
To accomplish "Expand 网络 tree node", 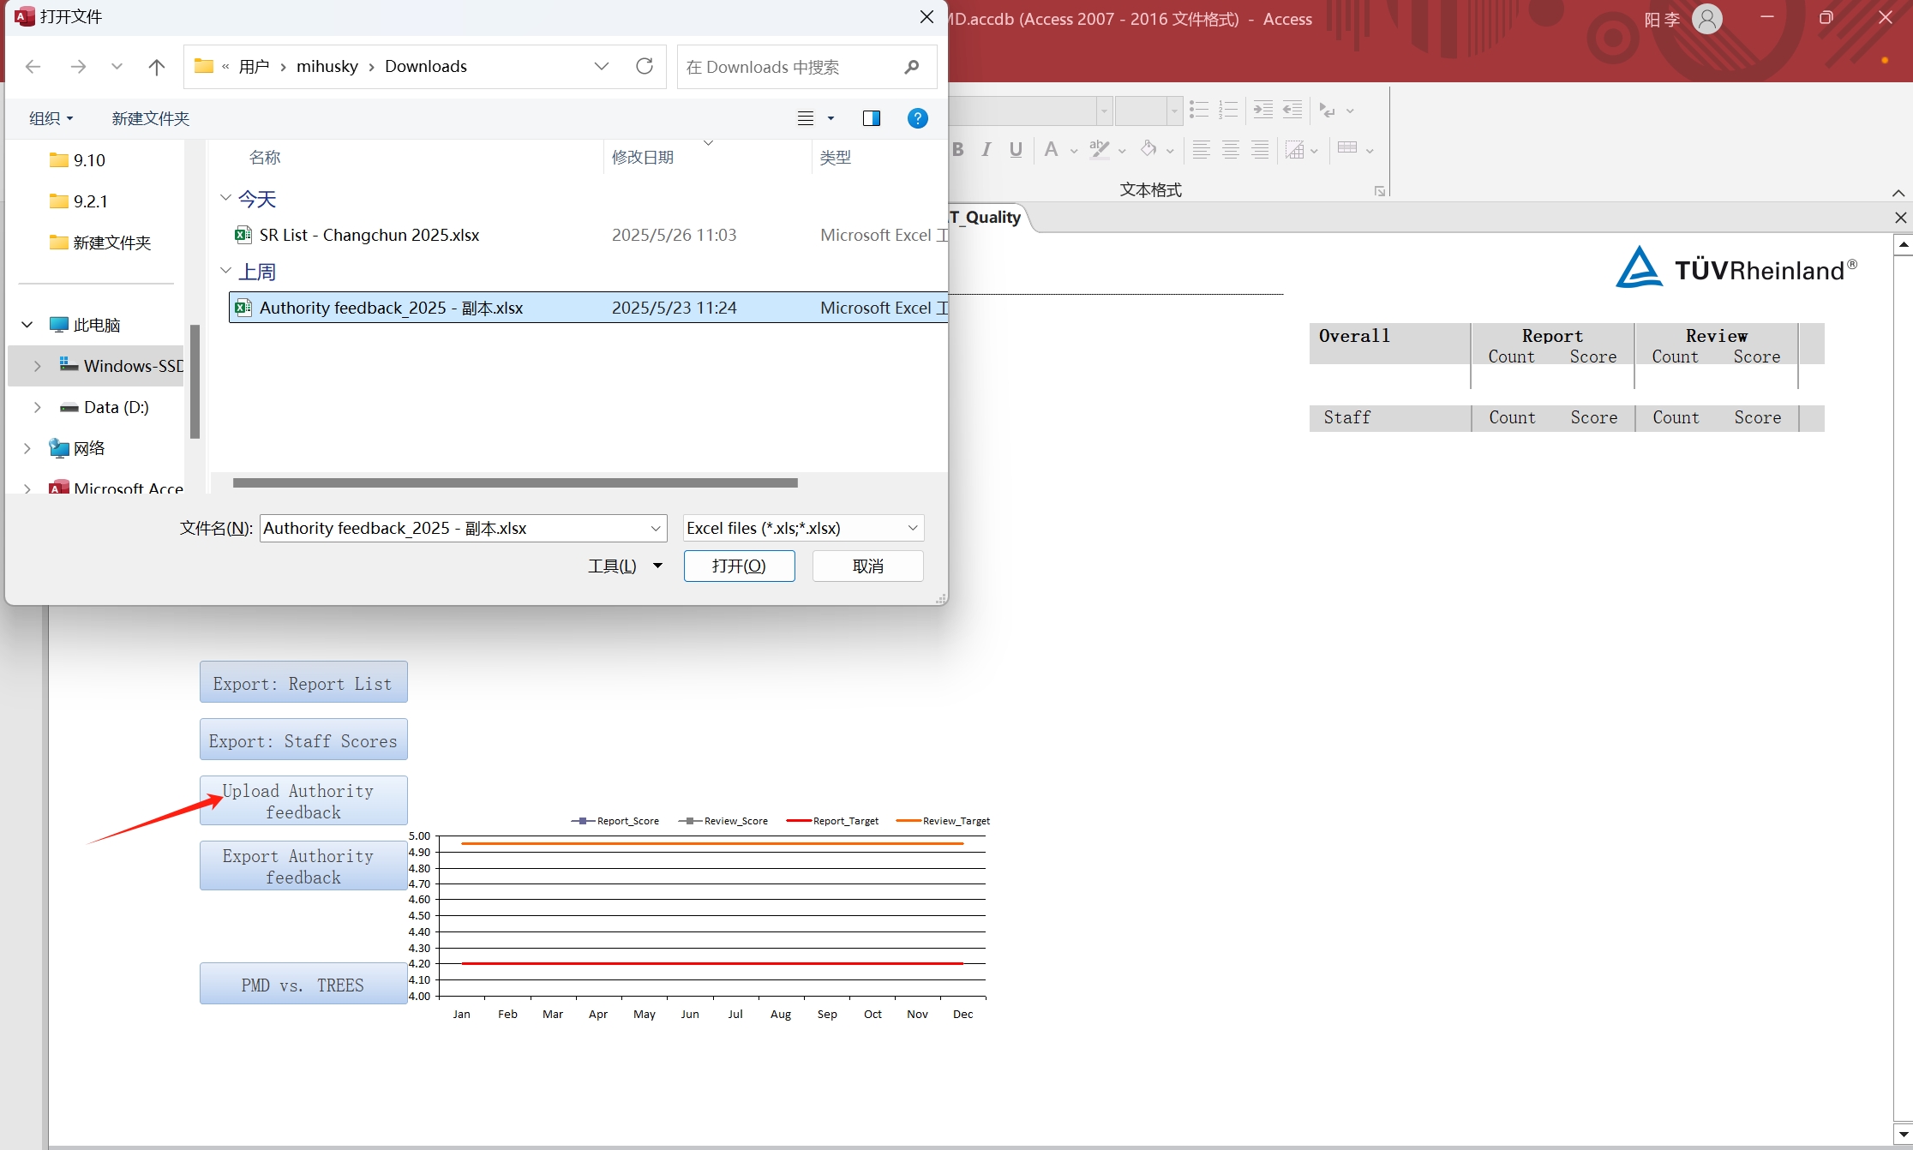I will [27, 448].
